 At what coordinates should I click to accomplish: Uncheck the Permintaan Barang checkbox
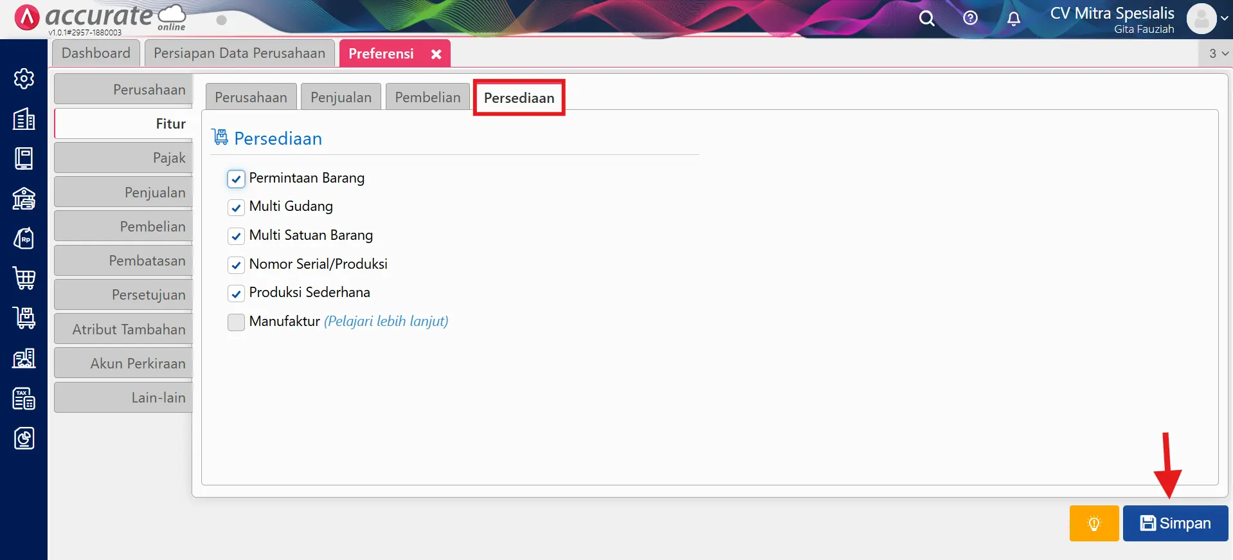tap(236, 179)
